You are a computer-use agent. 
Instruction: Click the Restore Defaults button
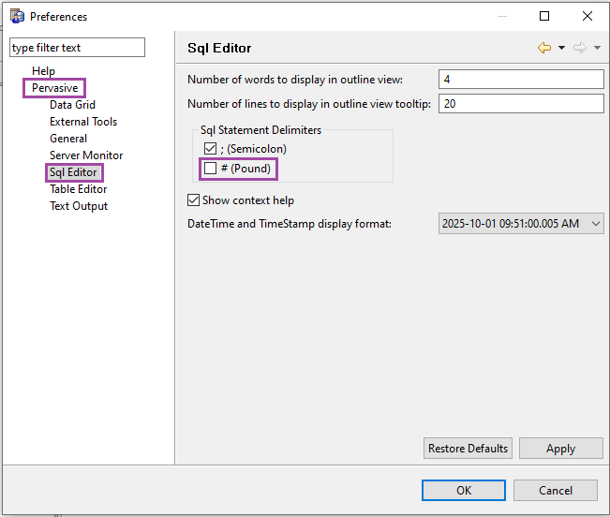pos(468,449)
